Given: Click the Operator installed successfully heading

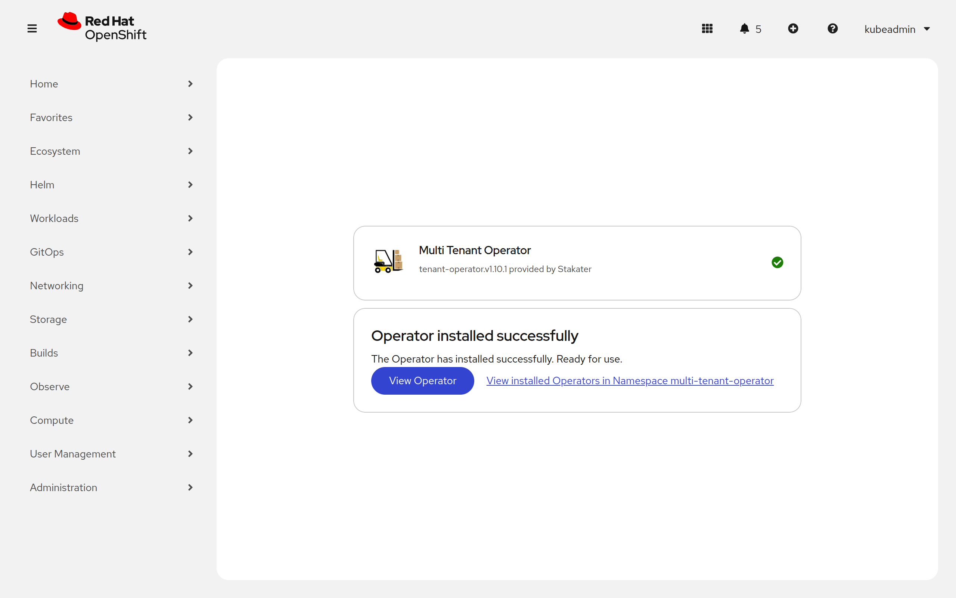Looking at the screenshot, I should (474, 336).
